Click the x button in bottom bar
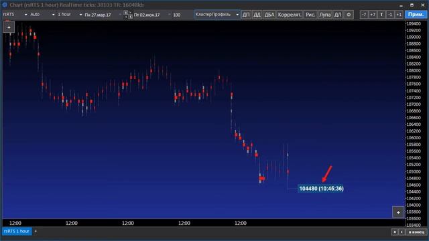This screenshot has height=241, width=429. (x=395, y=232)
